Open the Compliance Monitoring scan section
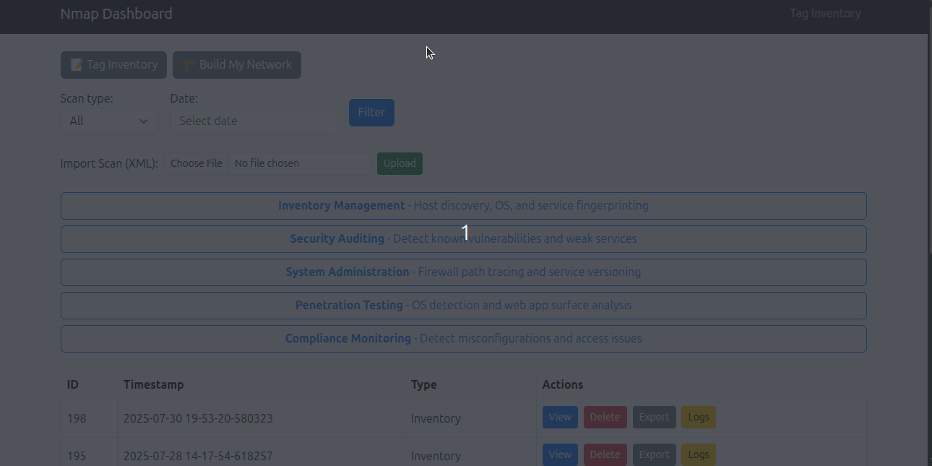This screenshot has width=932, height=466. tap(463, 339)
